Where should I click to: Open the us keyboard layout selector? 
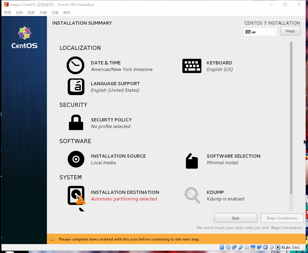pos(260,32)
